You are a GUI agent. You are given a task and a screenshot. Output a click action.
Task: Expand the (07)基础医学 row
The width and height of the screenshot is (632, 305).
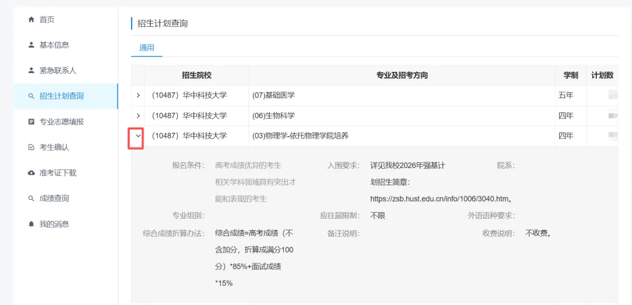point(138,95)
